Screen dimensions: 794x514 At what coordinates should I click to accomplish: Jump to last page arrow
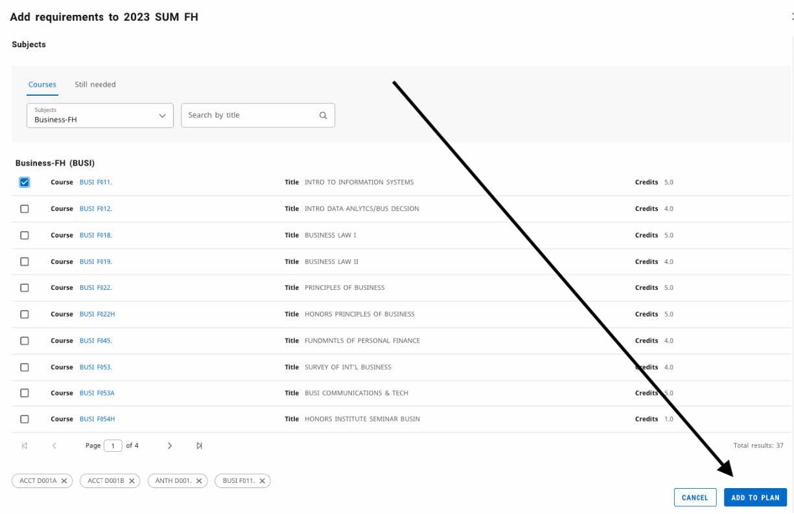coord(199,445)
